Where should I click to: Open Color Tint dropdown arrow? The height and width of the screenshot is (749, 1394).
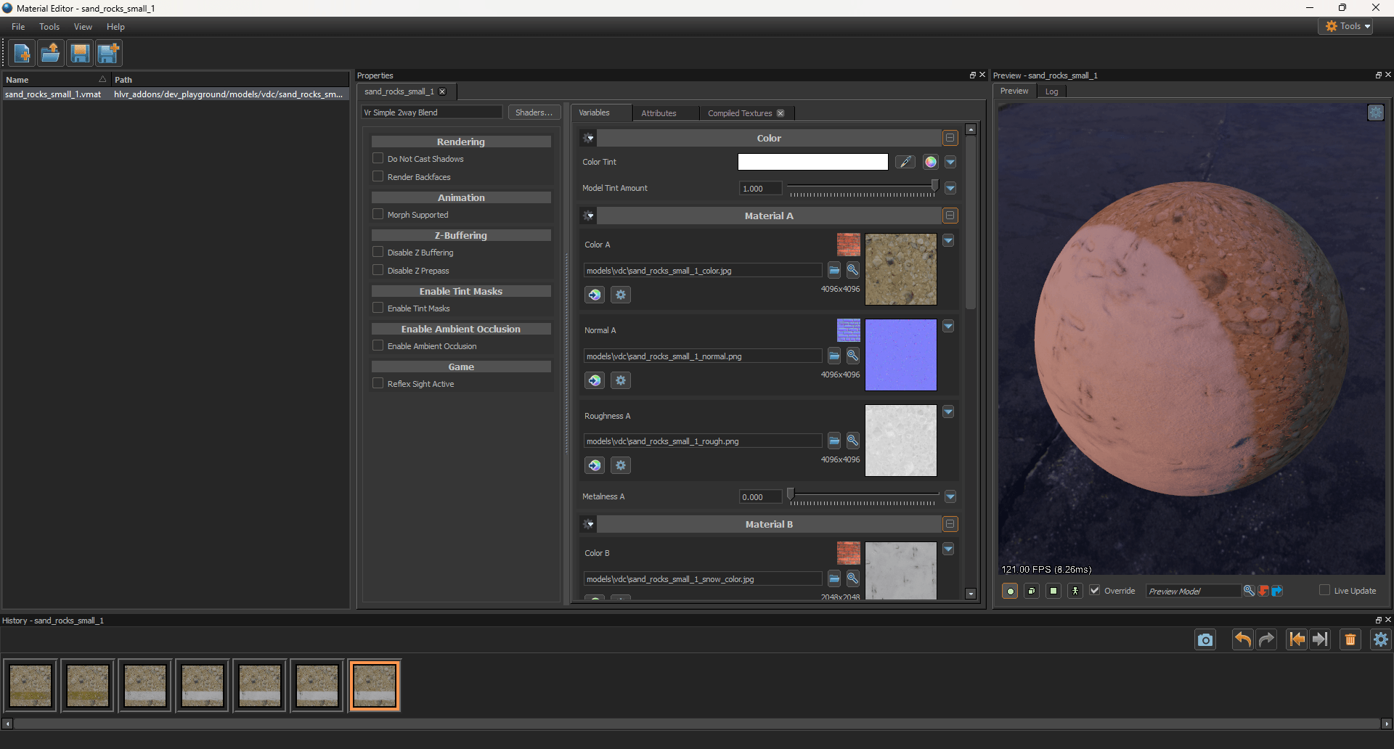pos(950,162)
